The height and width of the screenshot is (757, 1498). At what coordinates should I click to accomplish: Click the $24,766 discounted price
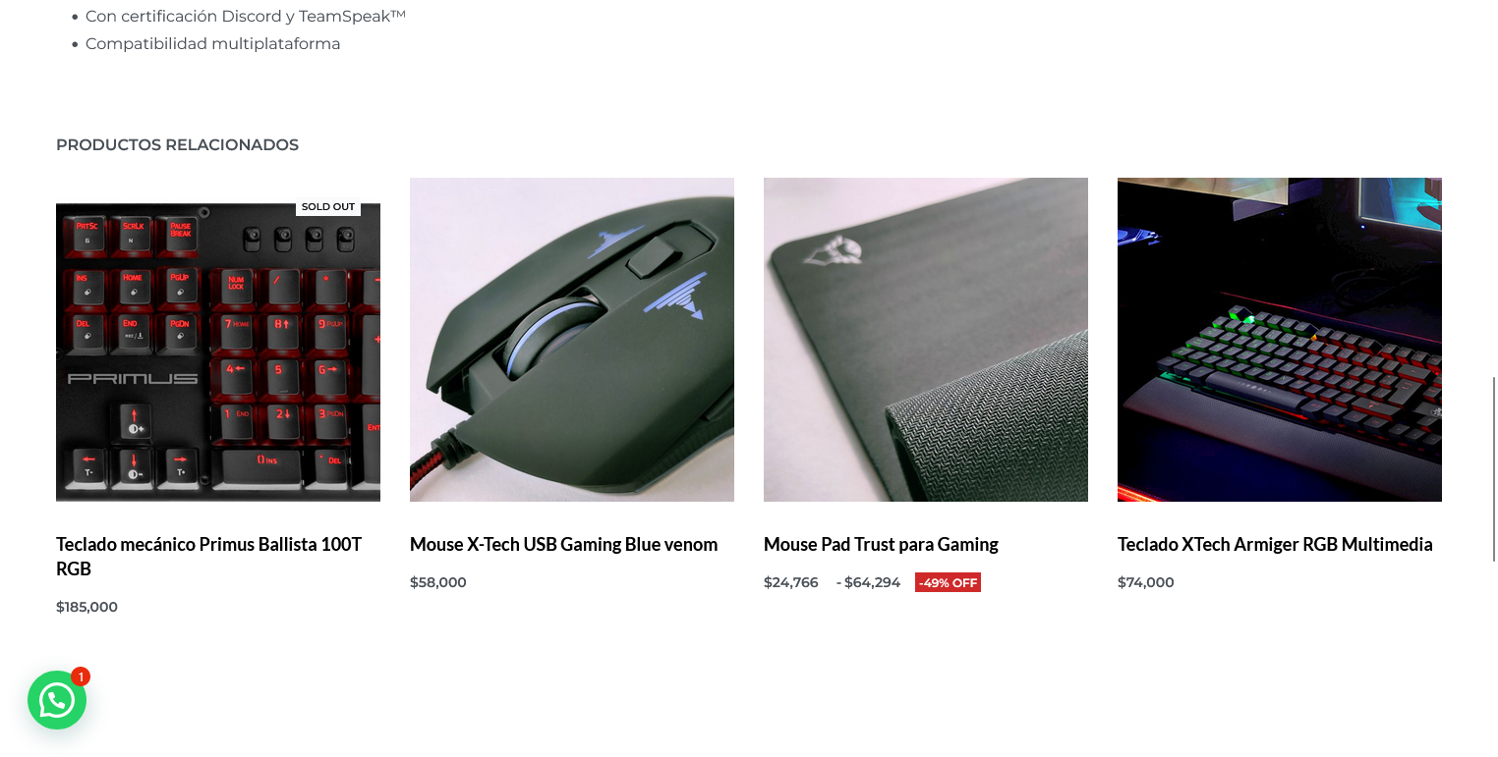point(791,583)
